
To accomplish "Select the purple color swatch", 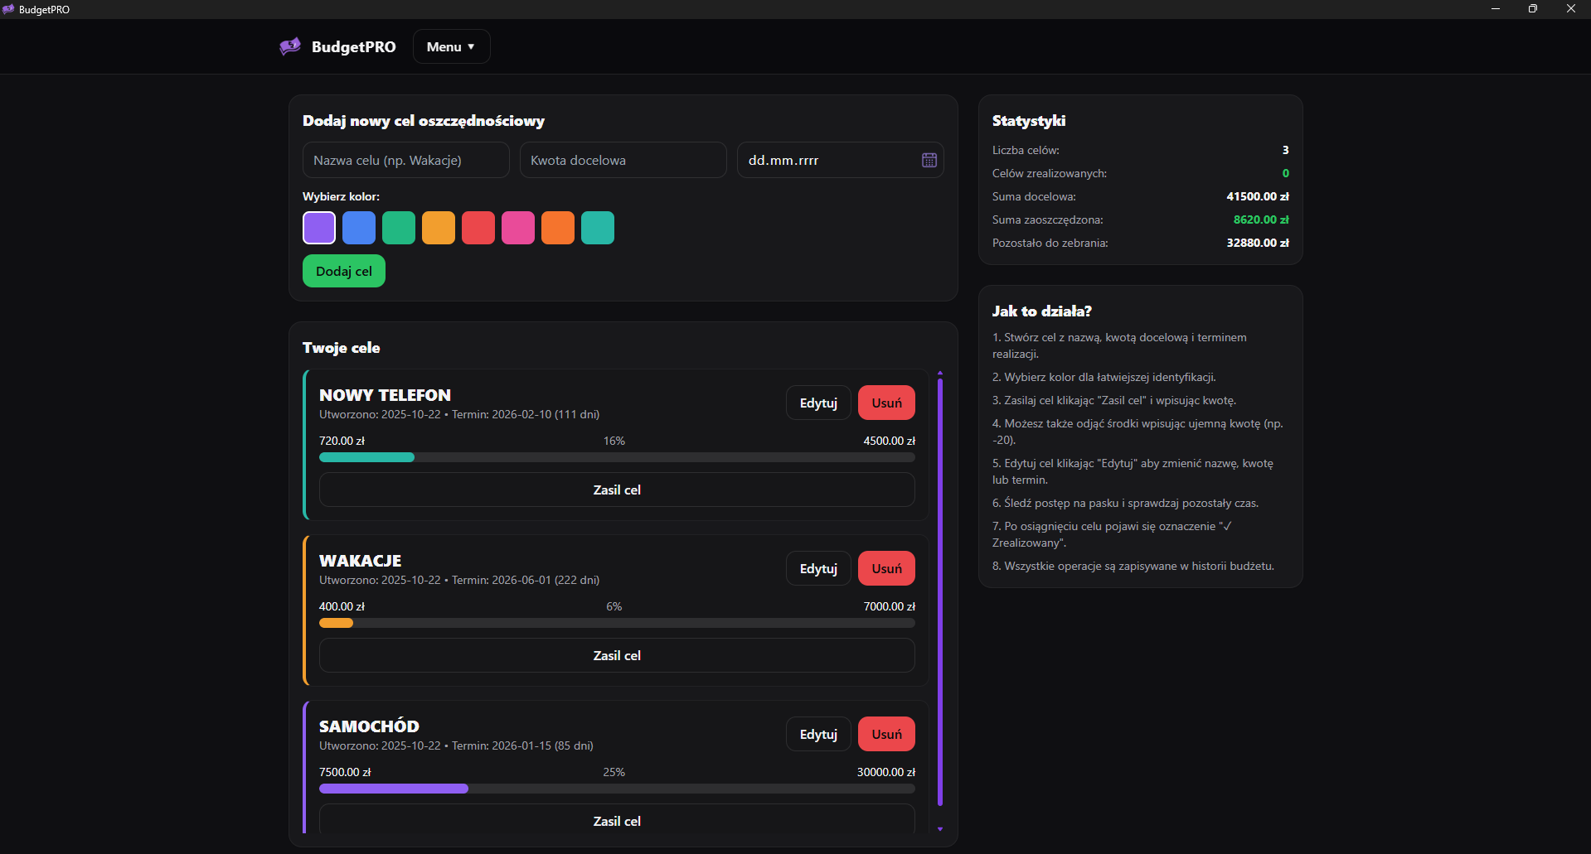I will pos(319,228).
